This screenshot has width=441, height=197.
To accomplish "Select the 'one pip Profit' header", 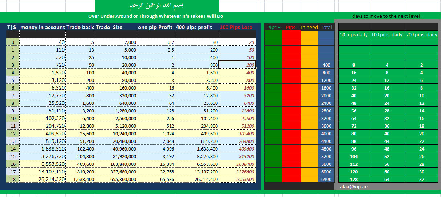I will 156,27.
